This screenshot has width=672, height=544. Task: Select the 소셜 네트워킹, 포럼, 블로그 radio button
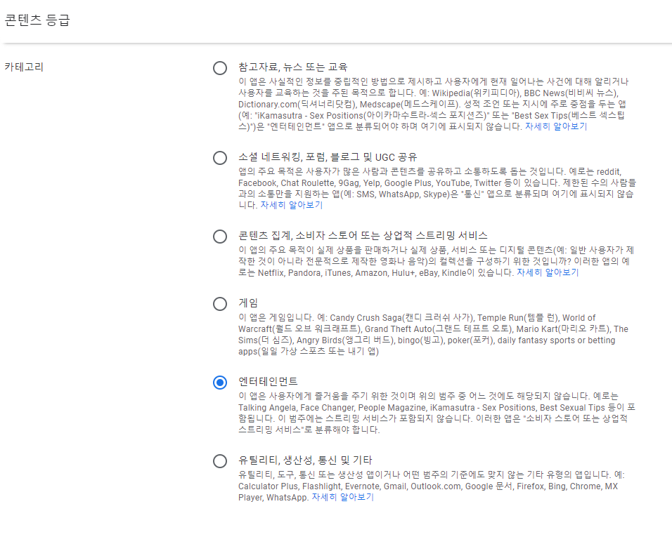pyautogui.click(x=220, y=157)
